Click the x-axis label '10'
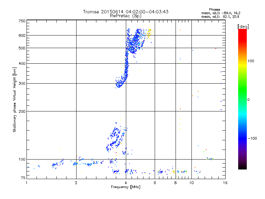Screen dimensions: 265x199 191,183
